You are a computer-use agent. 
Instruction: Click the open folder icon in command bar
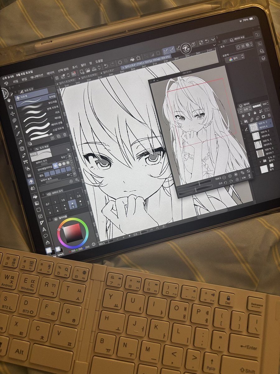tap(88, 70)
